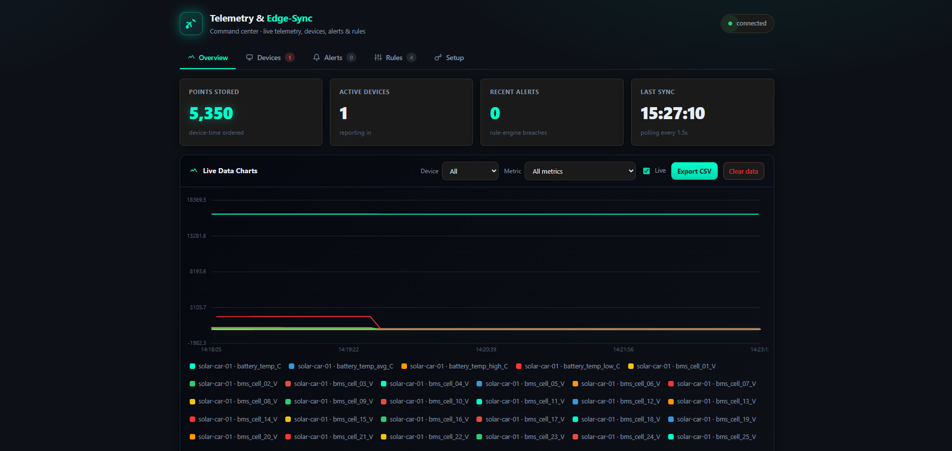Hide the bms_cell_03_V legend series
The image size is (952, 451).
tap(329, 384)
